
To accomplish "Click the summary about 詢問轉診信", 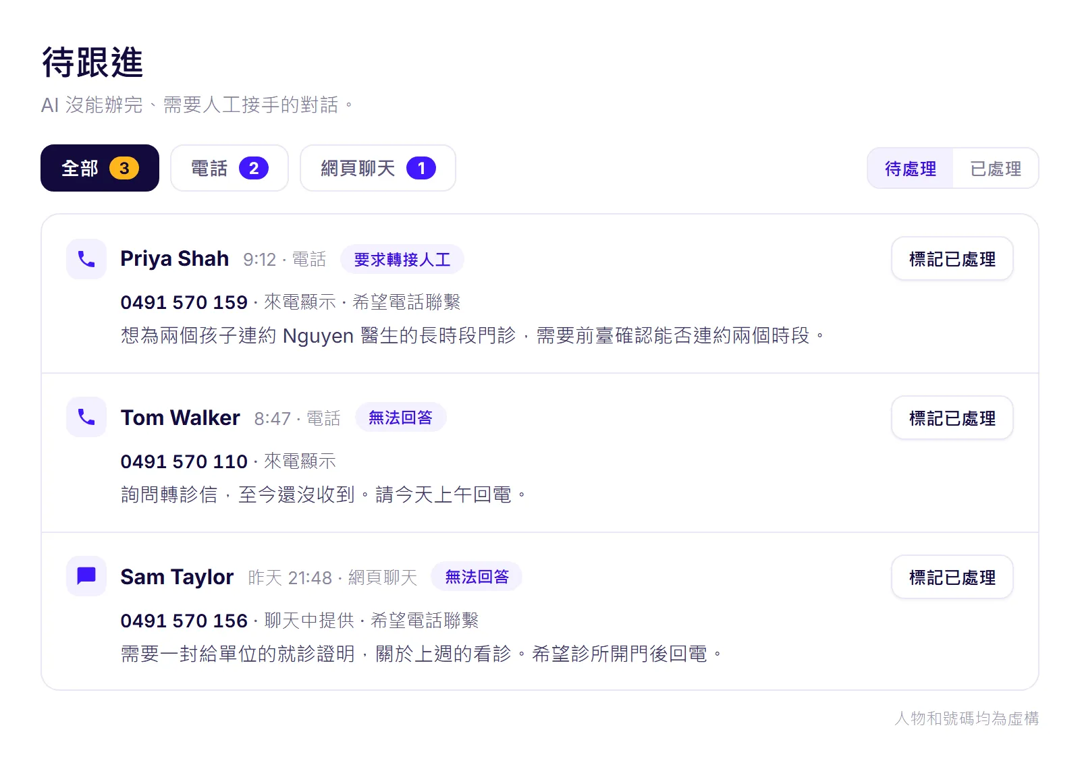I will coord(323,494).
